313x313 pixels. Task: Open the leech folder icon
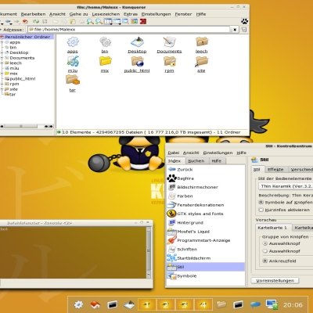202,41
